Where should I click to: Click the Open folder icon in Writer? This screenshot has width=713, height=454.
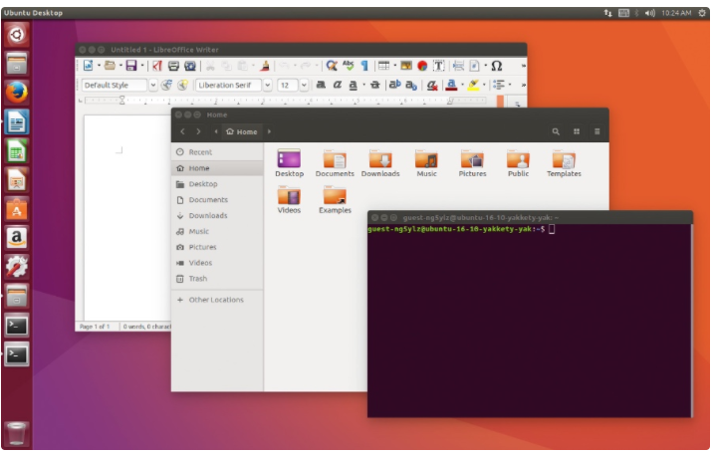coord(110,66)
